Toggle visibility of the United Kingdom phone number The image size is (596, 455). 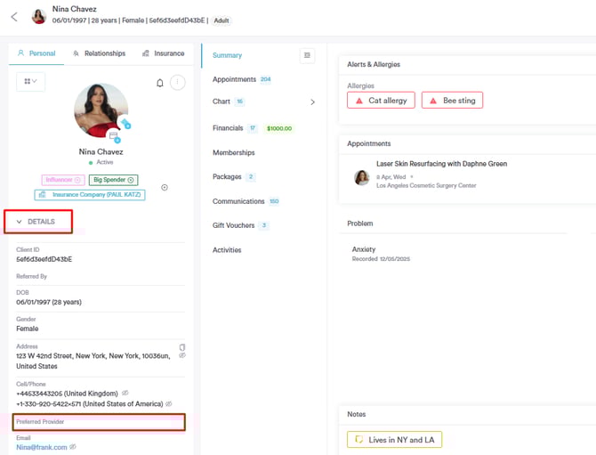(x=125, y=393)
